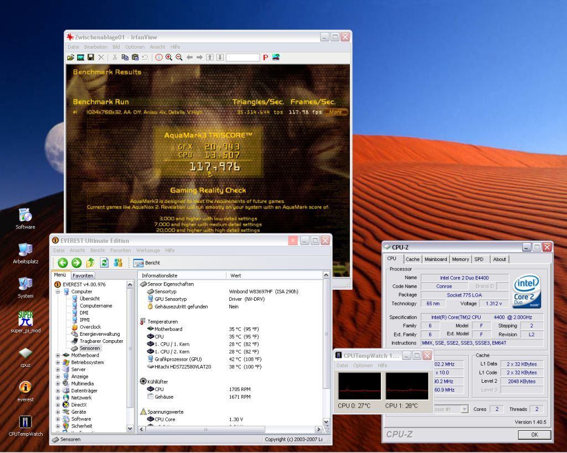
Task: Open the Optionen menu in CPUTempWatch
Action: click(363, 366)
